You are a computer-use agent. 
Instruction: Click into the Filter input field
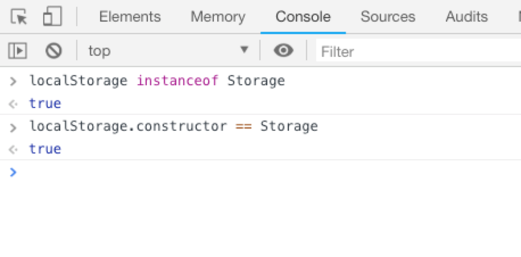point(418,52)
